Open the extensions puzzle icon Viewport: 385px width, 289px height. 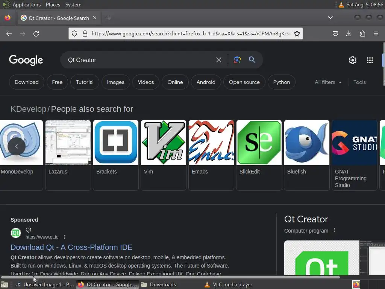[x=362, y=33]
